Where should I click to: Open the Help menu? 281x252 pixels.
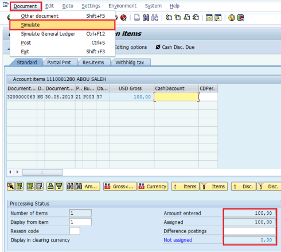click(174, 6)
